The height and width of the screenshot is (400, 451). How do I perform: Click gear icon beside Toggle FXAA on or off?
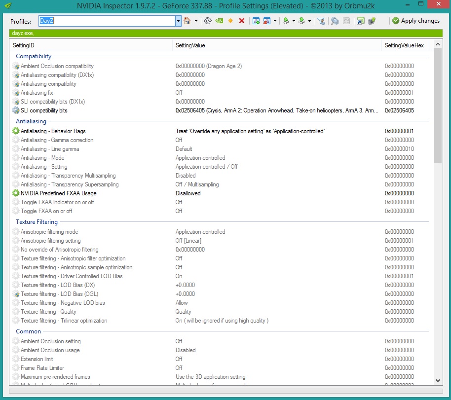pos(16,211)
